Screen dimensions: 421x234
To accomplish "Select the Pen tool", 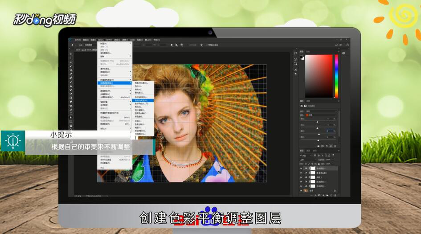I will pos(71,110).
